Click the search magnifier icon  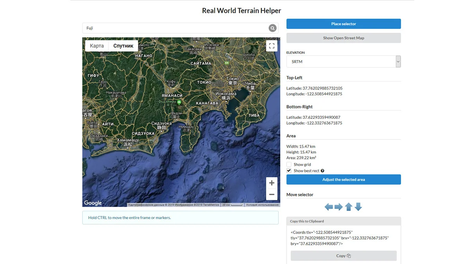[x=272, y=28]
